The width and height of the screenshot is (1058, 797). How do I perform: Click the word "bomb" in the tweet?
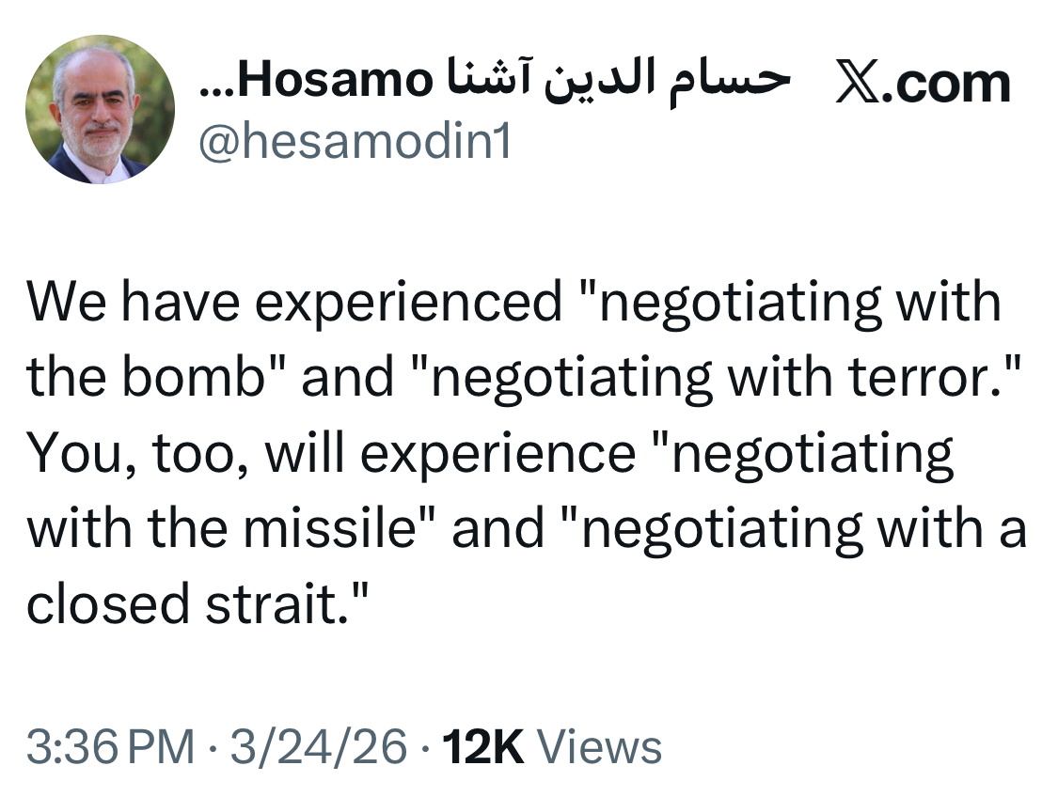(223, 378)
